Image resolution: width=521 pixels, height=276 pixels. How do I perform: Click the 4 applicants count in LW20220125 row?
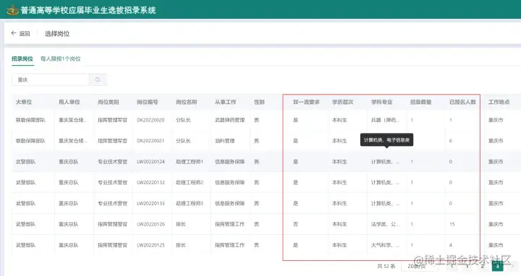[x=451, y=245]
